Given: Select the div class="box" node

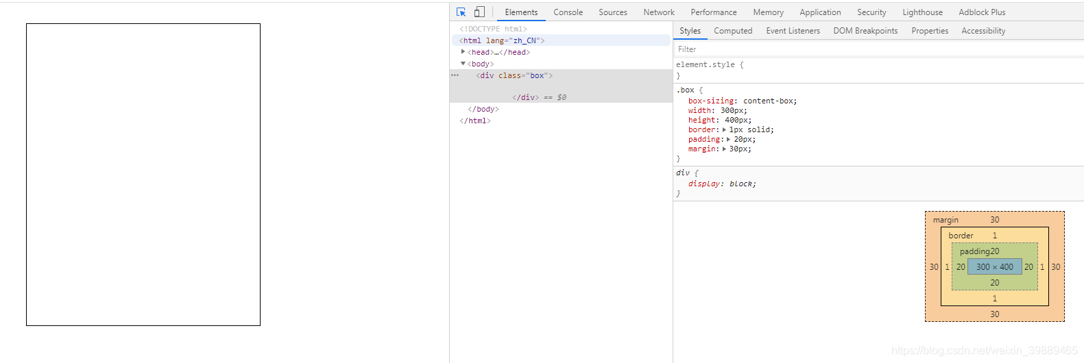Looking at the screenshot, I should pyautogui.click(x=514, y=75).
